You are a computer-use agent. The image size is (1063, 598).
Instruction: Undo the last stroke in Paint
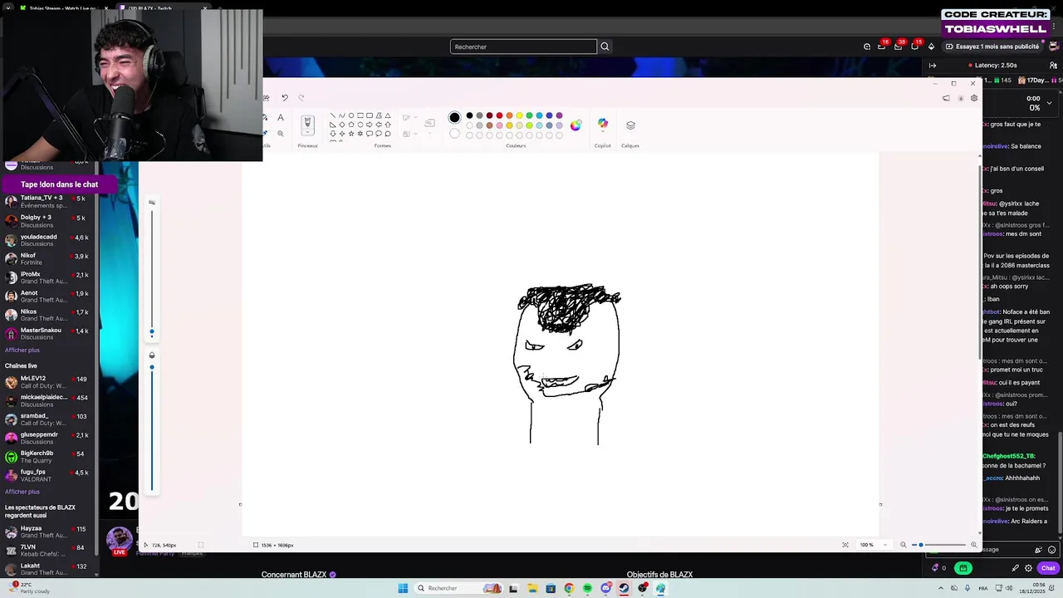(x=284, y=98)
